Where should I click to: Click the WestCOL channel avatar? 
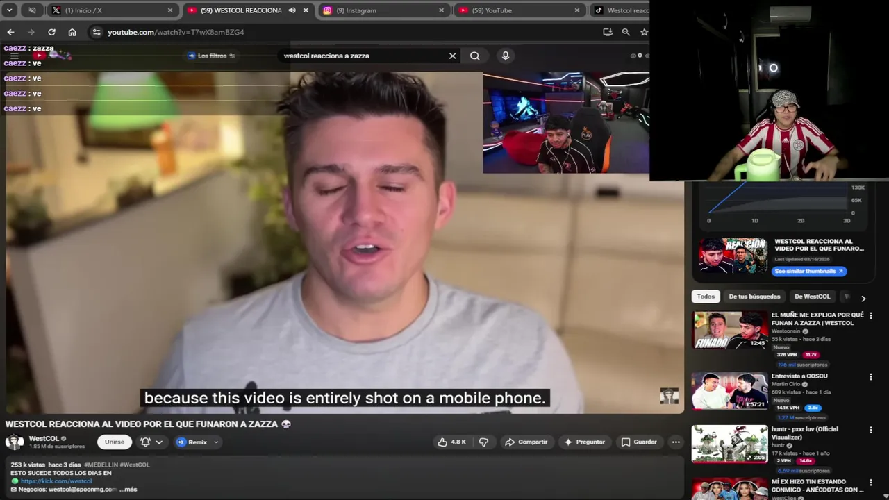[x=15, y=442]
